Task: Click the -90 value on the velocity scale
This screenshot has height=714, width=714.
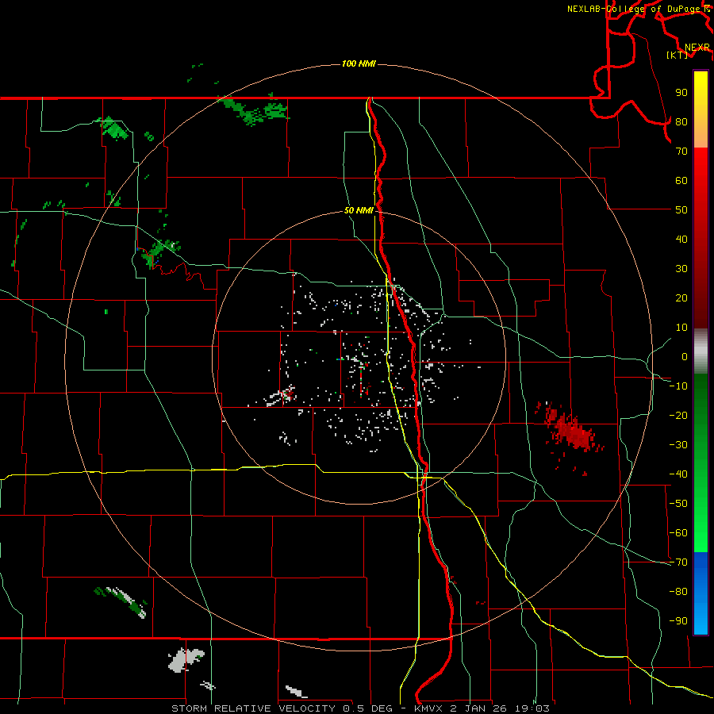Action: tap(678, 621)
